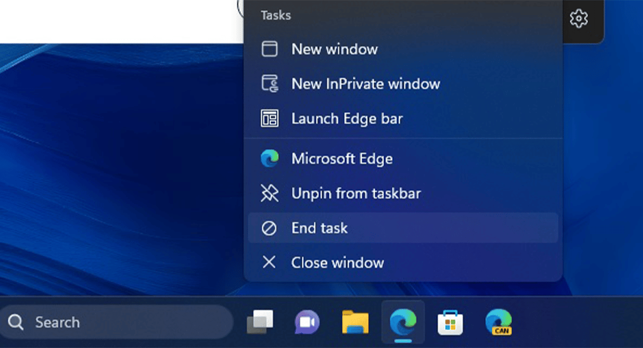This screenshot has width=643, height=348.
Task: Open the settings gear above the Tasks menu
Action: (x=579, y=18)
